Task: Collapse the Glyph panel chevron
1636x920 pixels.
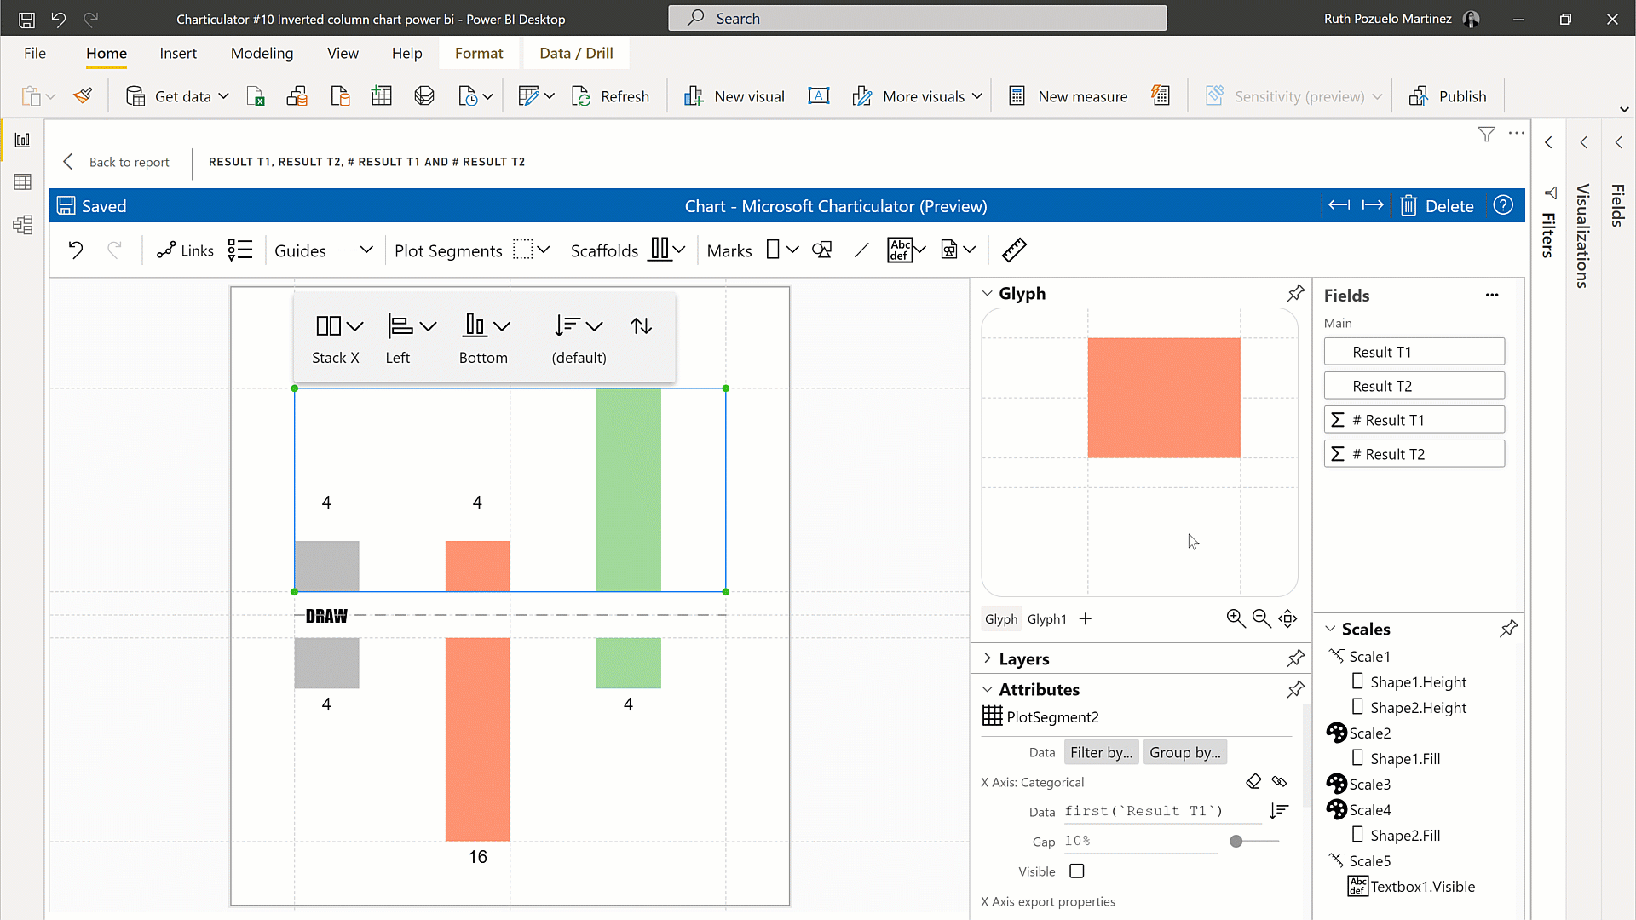Action: [988, 293]
